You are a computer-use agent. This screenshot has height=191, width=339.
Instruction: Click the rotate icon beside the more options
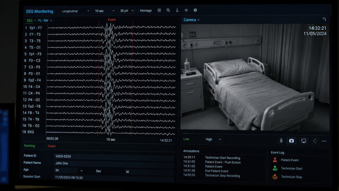[x=315, y=141]
